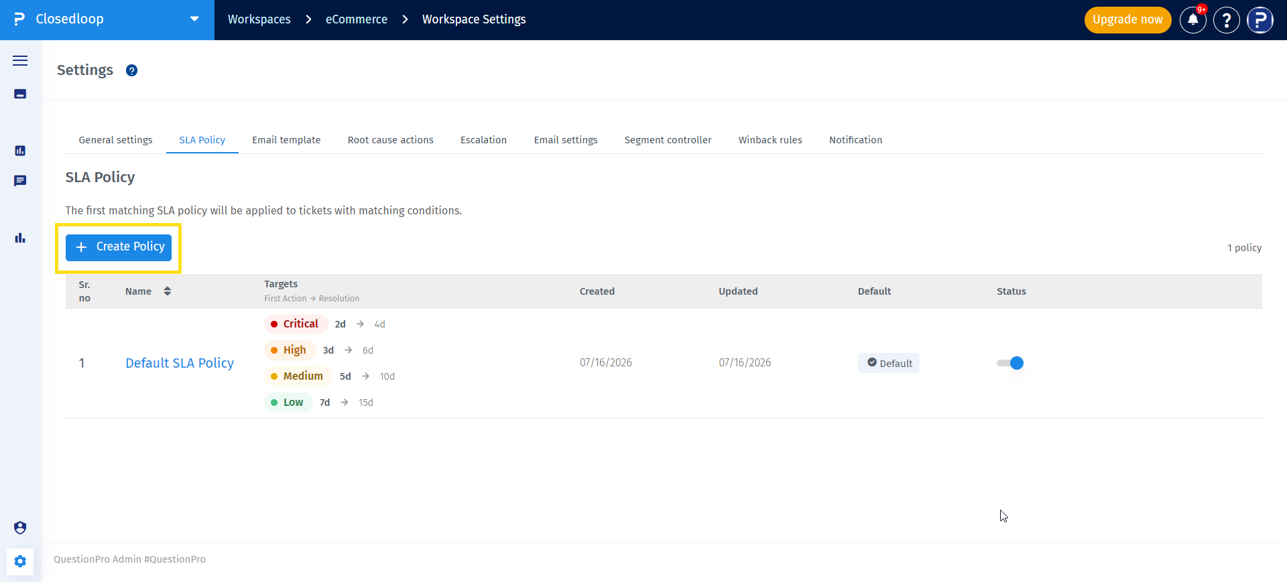Switch to the Notification tab
Screen dimensions: 1287x582
coord(855,140)
